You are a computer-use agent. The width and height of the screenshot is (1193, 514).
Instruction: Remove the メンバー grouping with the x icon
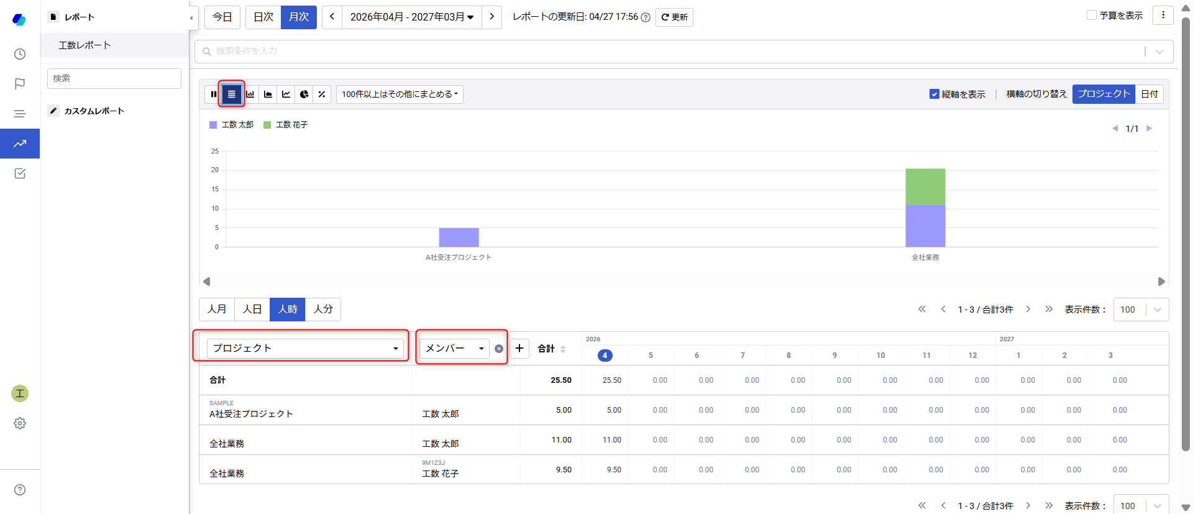(499, 349)
